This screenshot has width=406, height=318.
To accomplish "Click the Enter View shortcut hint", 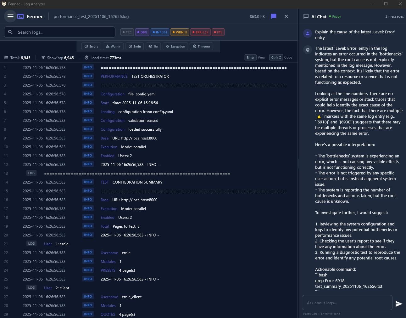I will (x=255, y=57).
